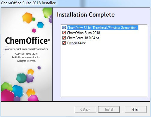
Task: Select the 'ChemScript 18.0 64-bit' list entry text
Action: click(x=83, y=38)
